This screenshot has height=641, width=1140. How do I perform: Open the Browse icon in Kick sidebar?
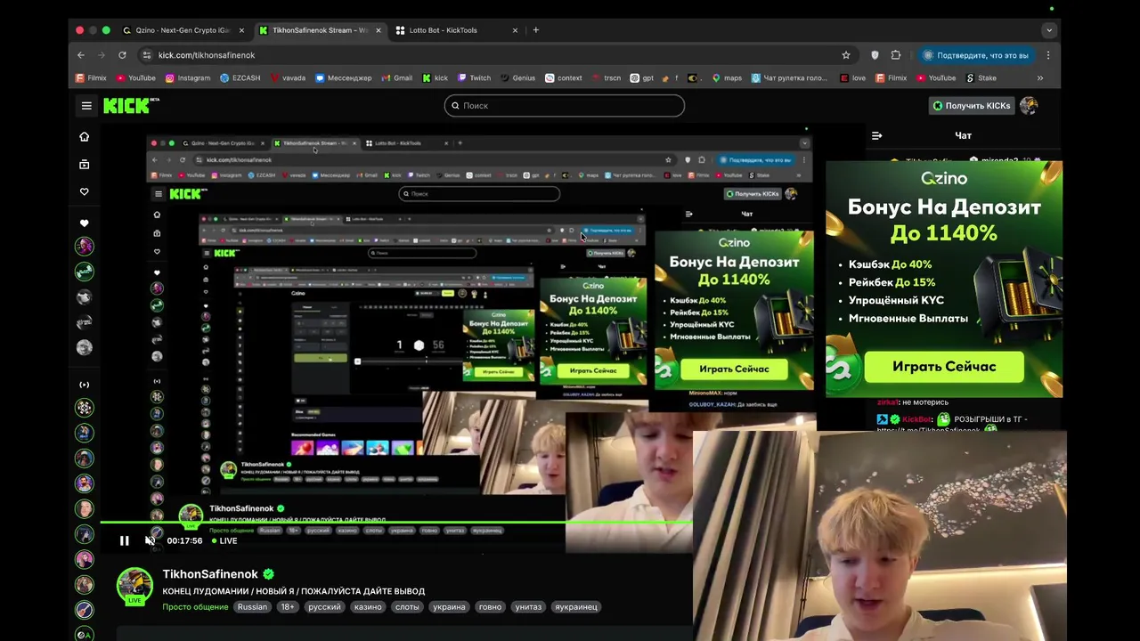pos(84,164)
